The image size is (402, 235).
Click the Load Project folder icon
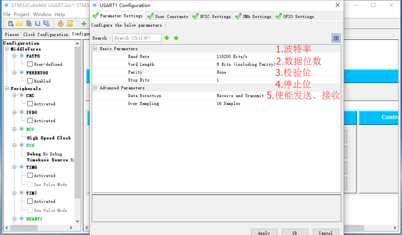pyautogui.click(x=20, y=24)
